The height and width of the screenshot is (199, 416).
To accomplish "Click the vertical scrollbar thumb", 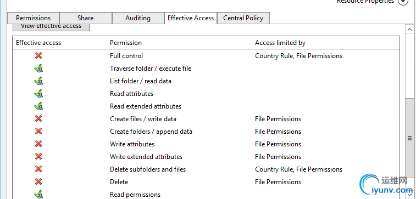I will 409,138.
